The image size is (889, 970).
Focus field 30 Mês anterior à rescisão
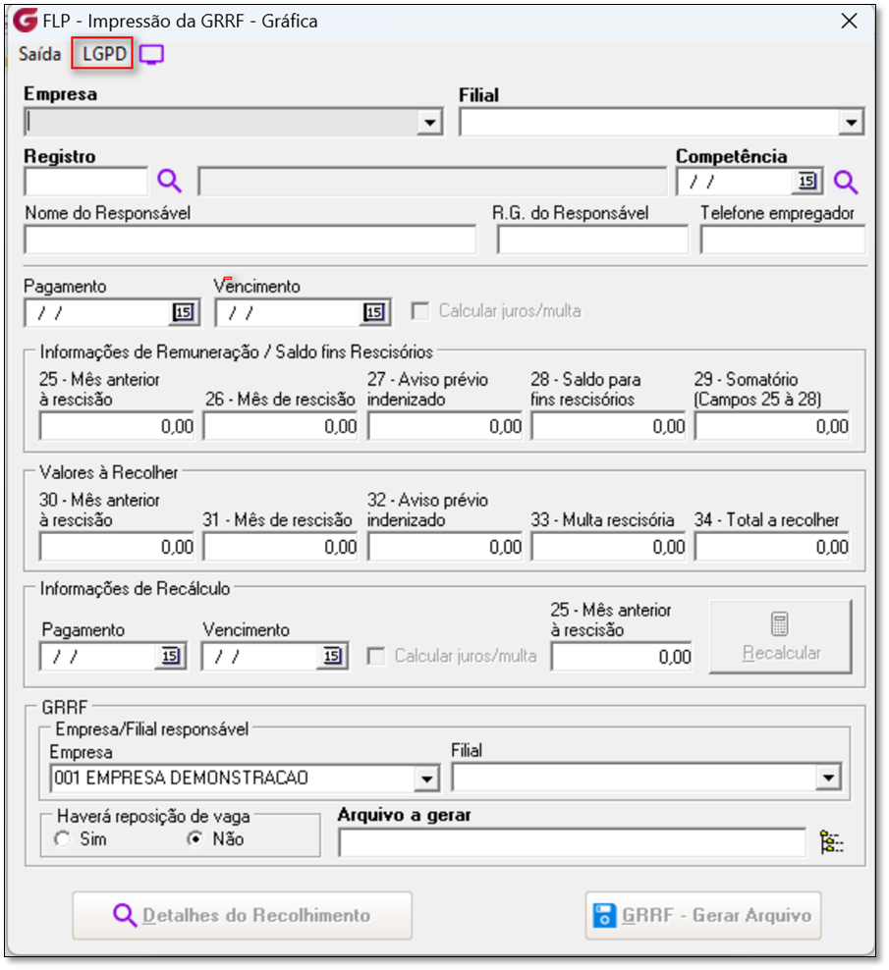pos(117,547)
